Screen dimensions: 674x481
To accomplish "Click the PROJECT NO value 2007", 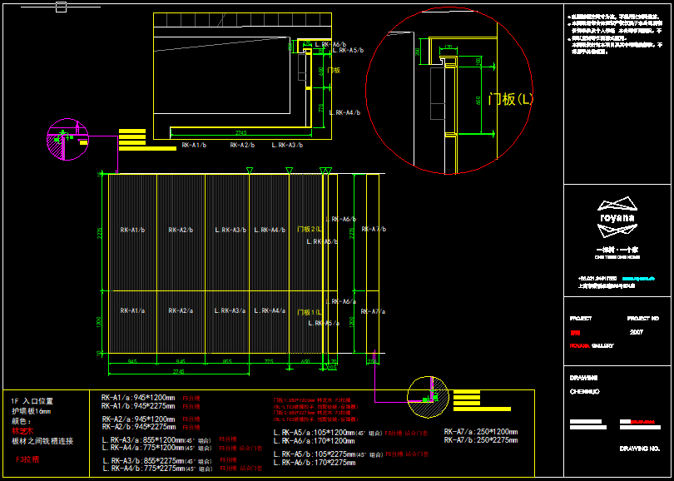I will (637, 331).
